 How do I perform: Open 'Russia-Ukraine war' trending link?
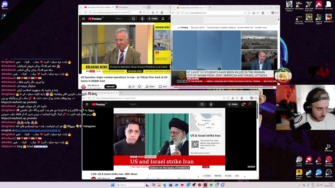[x=245, y=27]
